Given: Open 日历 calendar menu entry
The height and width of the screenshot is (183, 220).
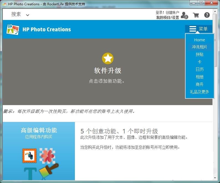Looking at the screenshot, I should coord(199,69).
